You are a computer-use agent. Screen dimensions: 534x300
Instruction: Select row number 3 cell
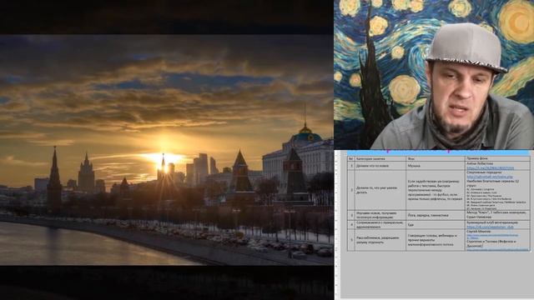pyautogui.click(x=351, y=215)
